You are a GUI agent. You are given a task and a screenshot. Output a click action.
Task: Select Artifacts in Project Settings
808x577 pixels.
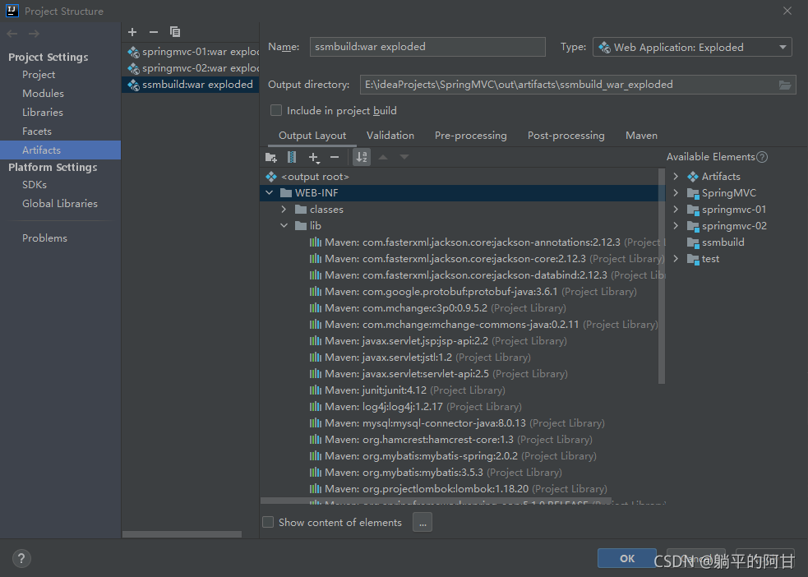pyautogui.click(x=60, y=150)
